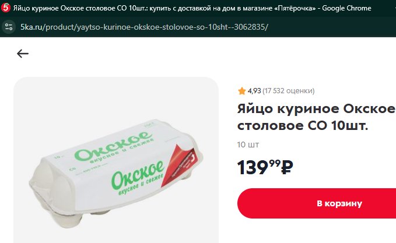Click the lower green Окское logo on the carton
This screenshot has height=243, width=396.
[138, 175]
